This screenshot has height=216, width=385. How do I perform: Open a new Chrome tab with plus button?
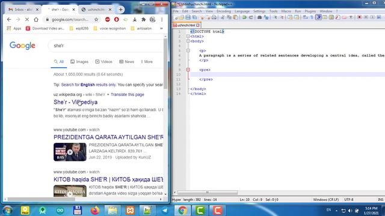[x=120, y=10]
